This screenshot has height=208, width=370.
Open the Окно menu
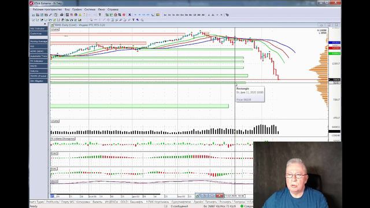point(101,9)
